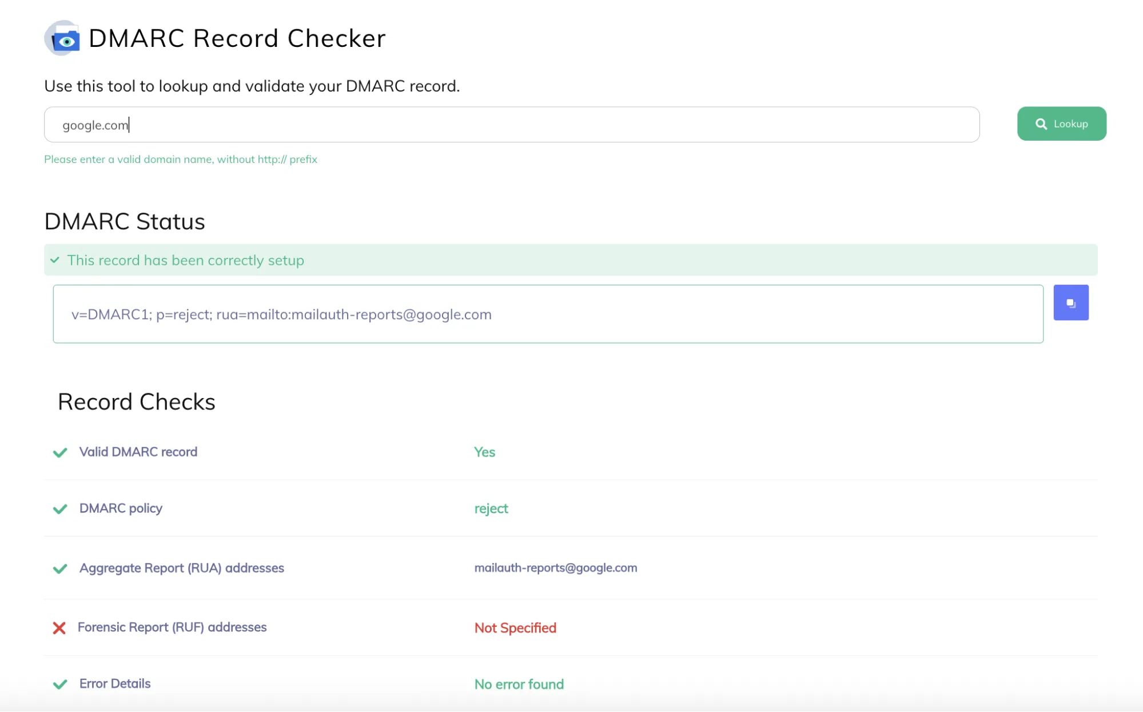Click the 'DMARC Status' heading

click(x=125, y=221)
